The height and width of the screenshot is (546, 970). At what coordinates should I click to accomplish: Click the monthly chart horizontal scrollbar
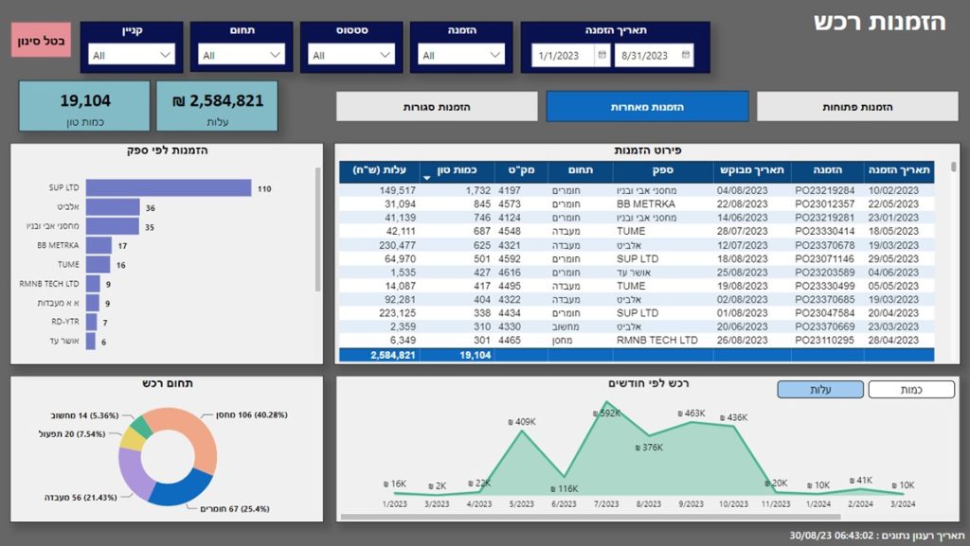[x=591, y=517]
